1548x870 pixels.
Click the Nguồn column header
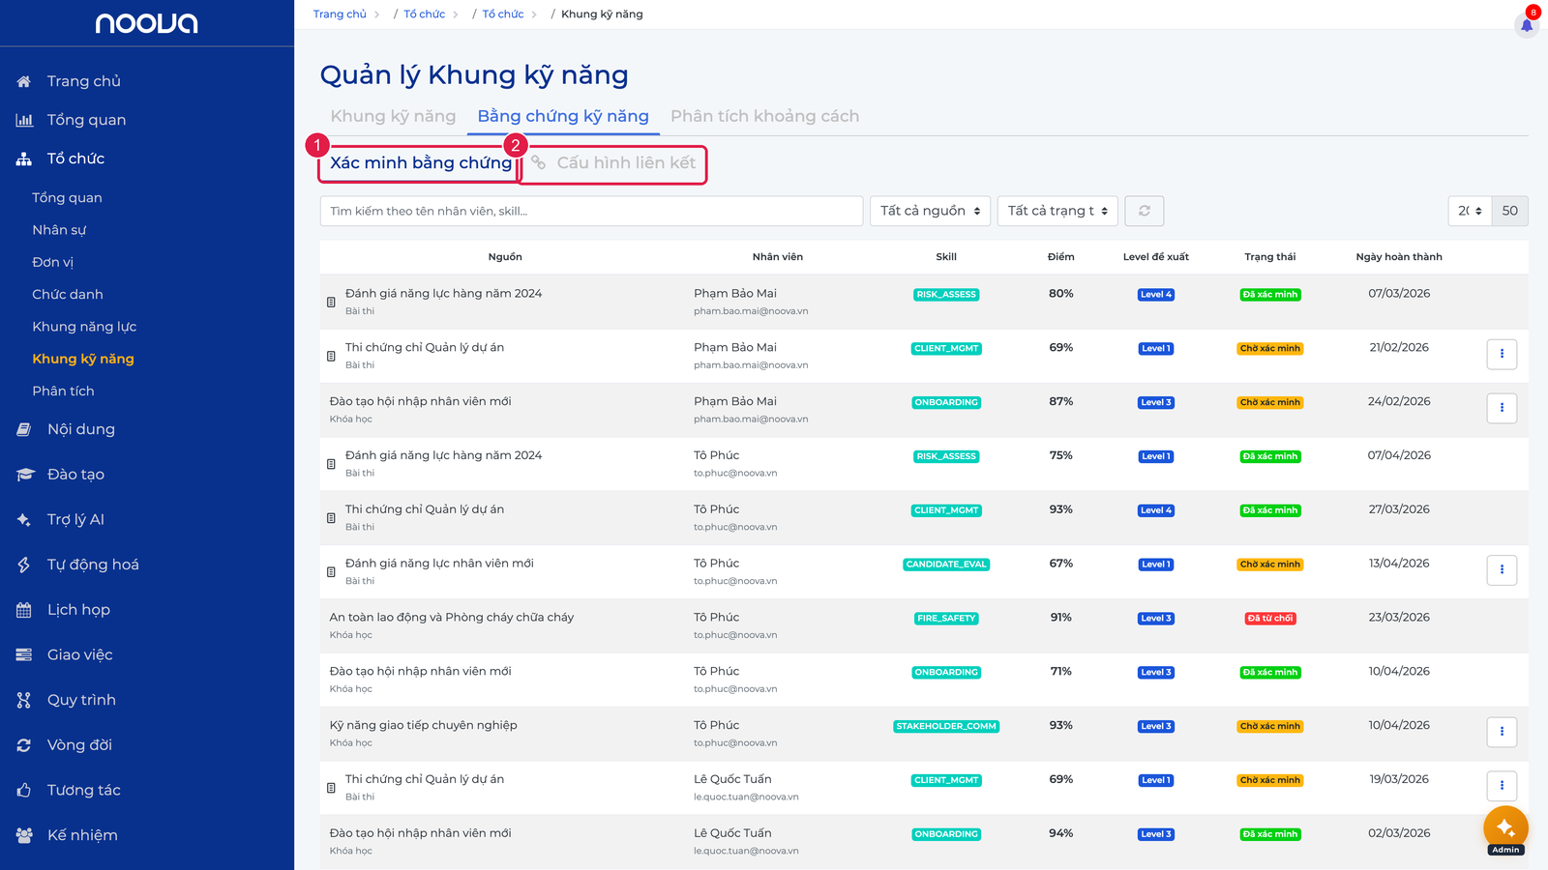(505, 257)
